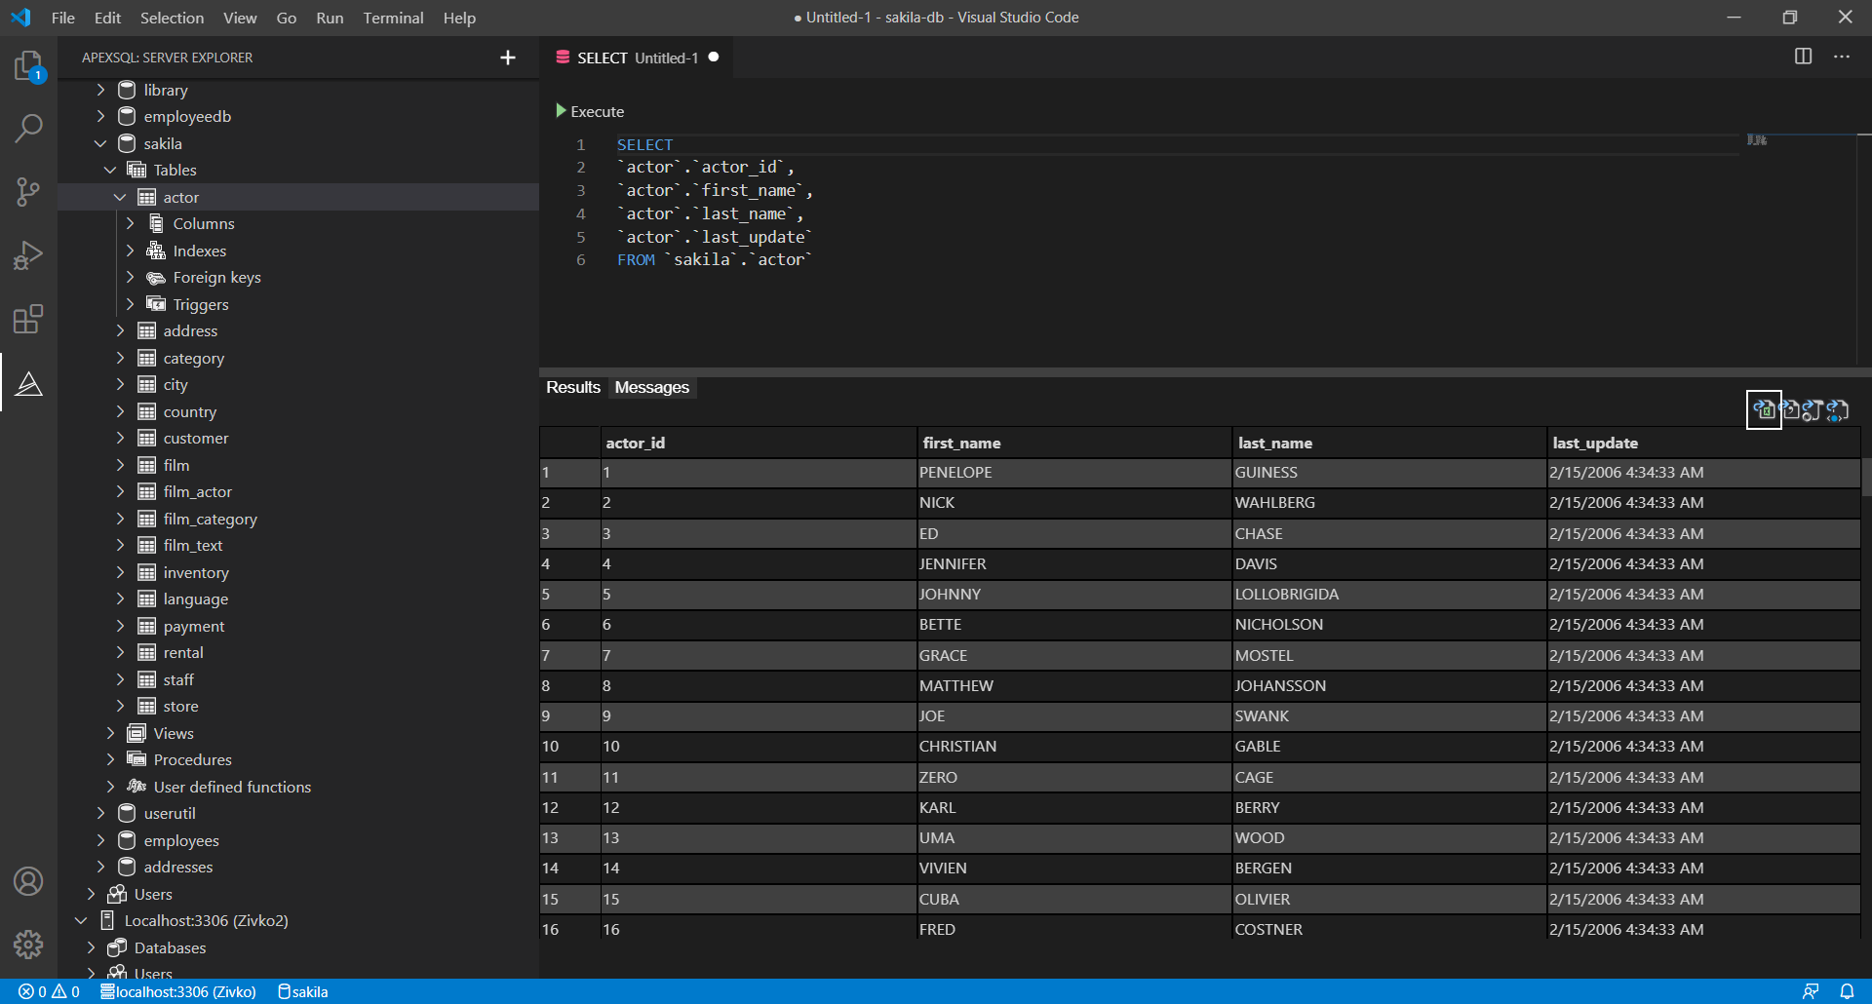This screenshot has height=1004, width=1872.
Task: Open the Terminal menu
Action: (x=393, y=18)
